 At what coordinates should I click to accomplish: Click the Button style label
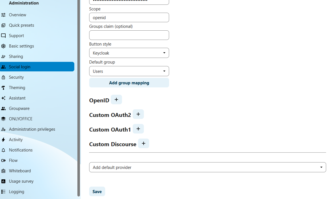(x=100, y=44)
